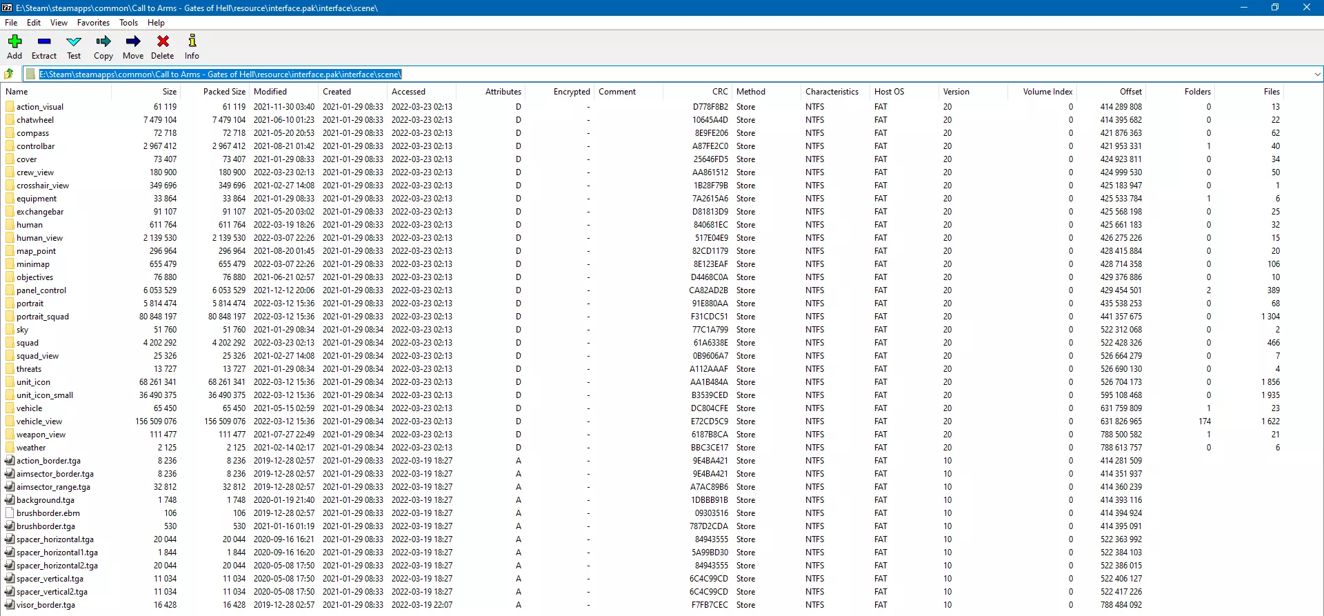Viewport: 1324px width, 616px height.
Task: Click the Move toolbar icon
Action: click(x=133, y=41)
